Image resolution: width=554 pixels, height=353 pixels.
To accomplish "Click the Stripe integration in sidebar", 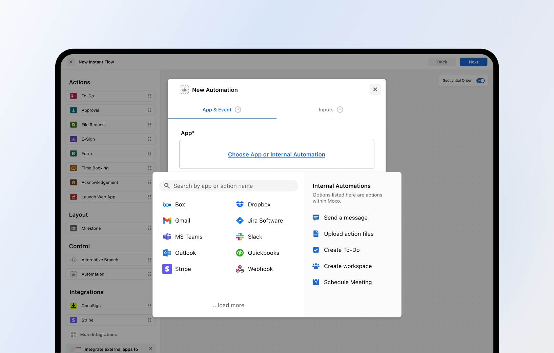I will (110, 320).
